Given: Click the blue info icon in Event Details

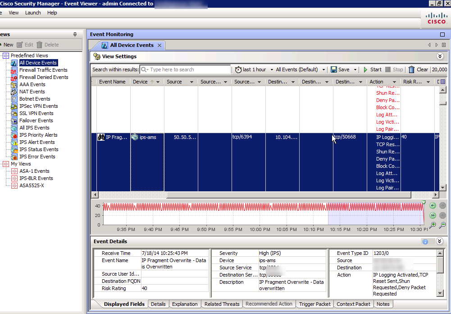Looking at the screenshot, I should tap(425, 241).
